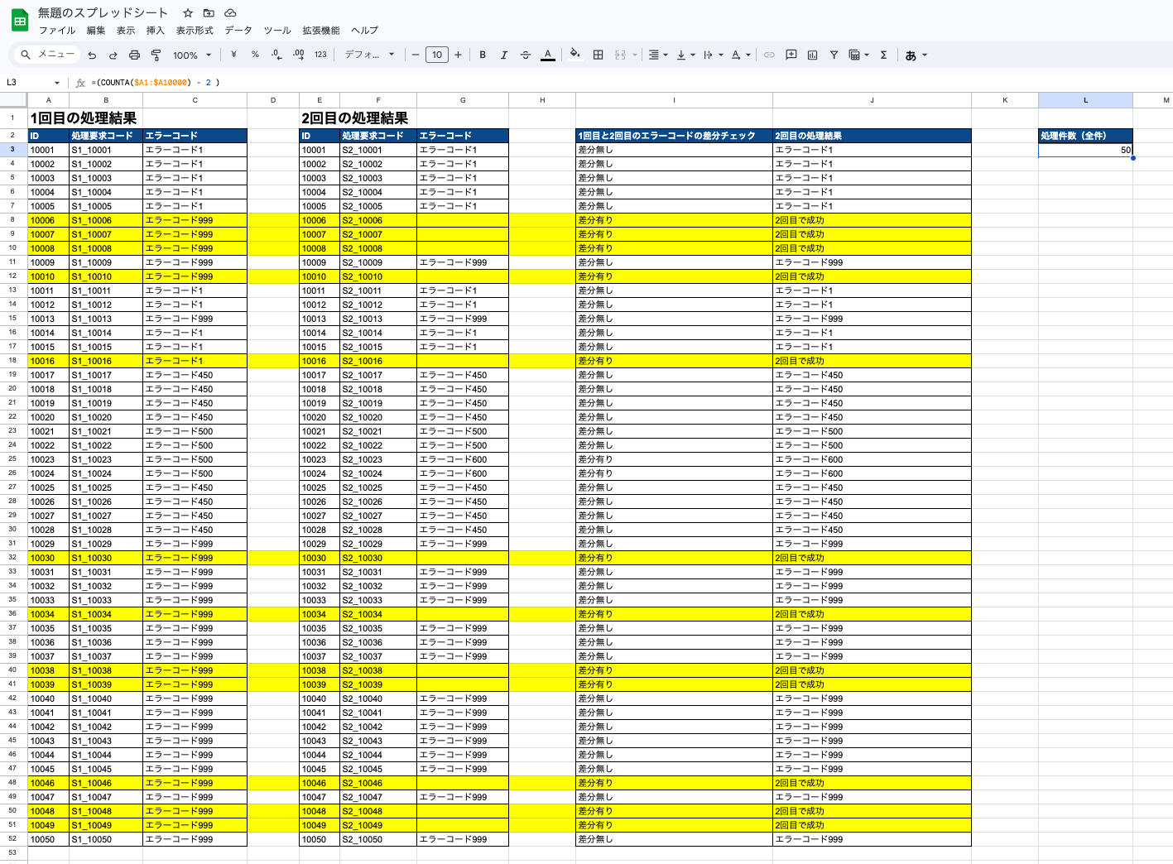This screenshot has height=864, width=1173.
Task: Click the 1回目の処理結果 title cell
Action: (x=84, y=118)
